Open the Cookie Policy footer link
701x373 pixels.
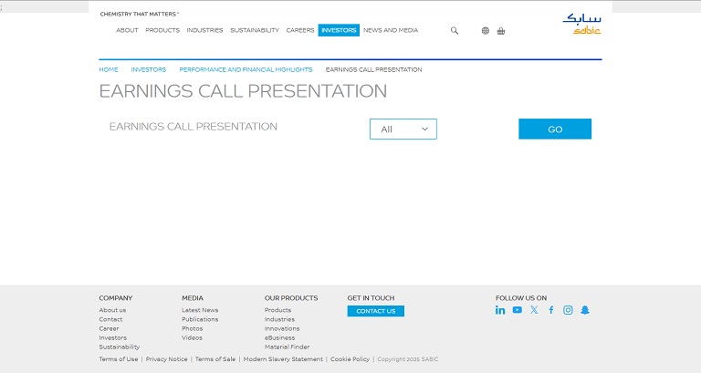(x=350, y=359)
